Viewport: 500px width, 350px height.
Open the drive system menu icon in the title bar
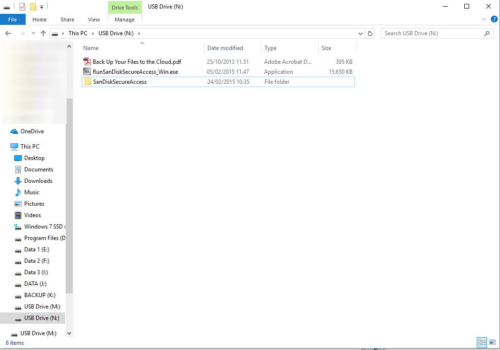point(6,7)
